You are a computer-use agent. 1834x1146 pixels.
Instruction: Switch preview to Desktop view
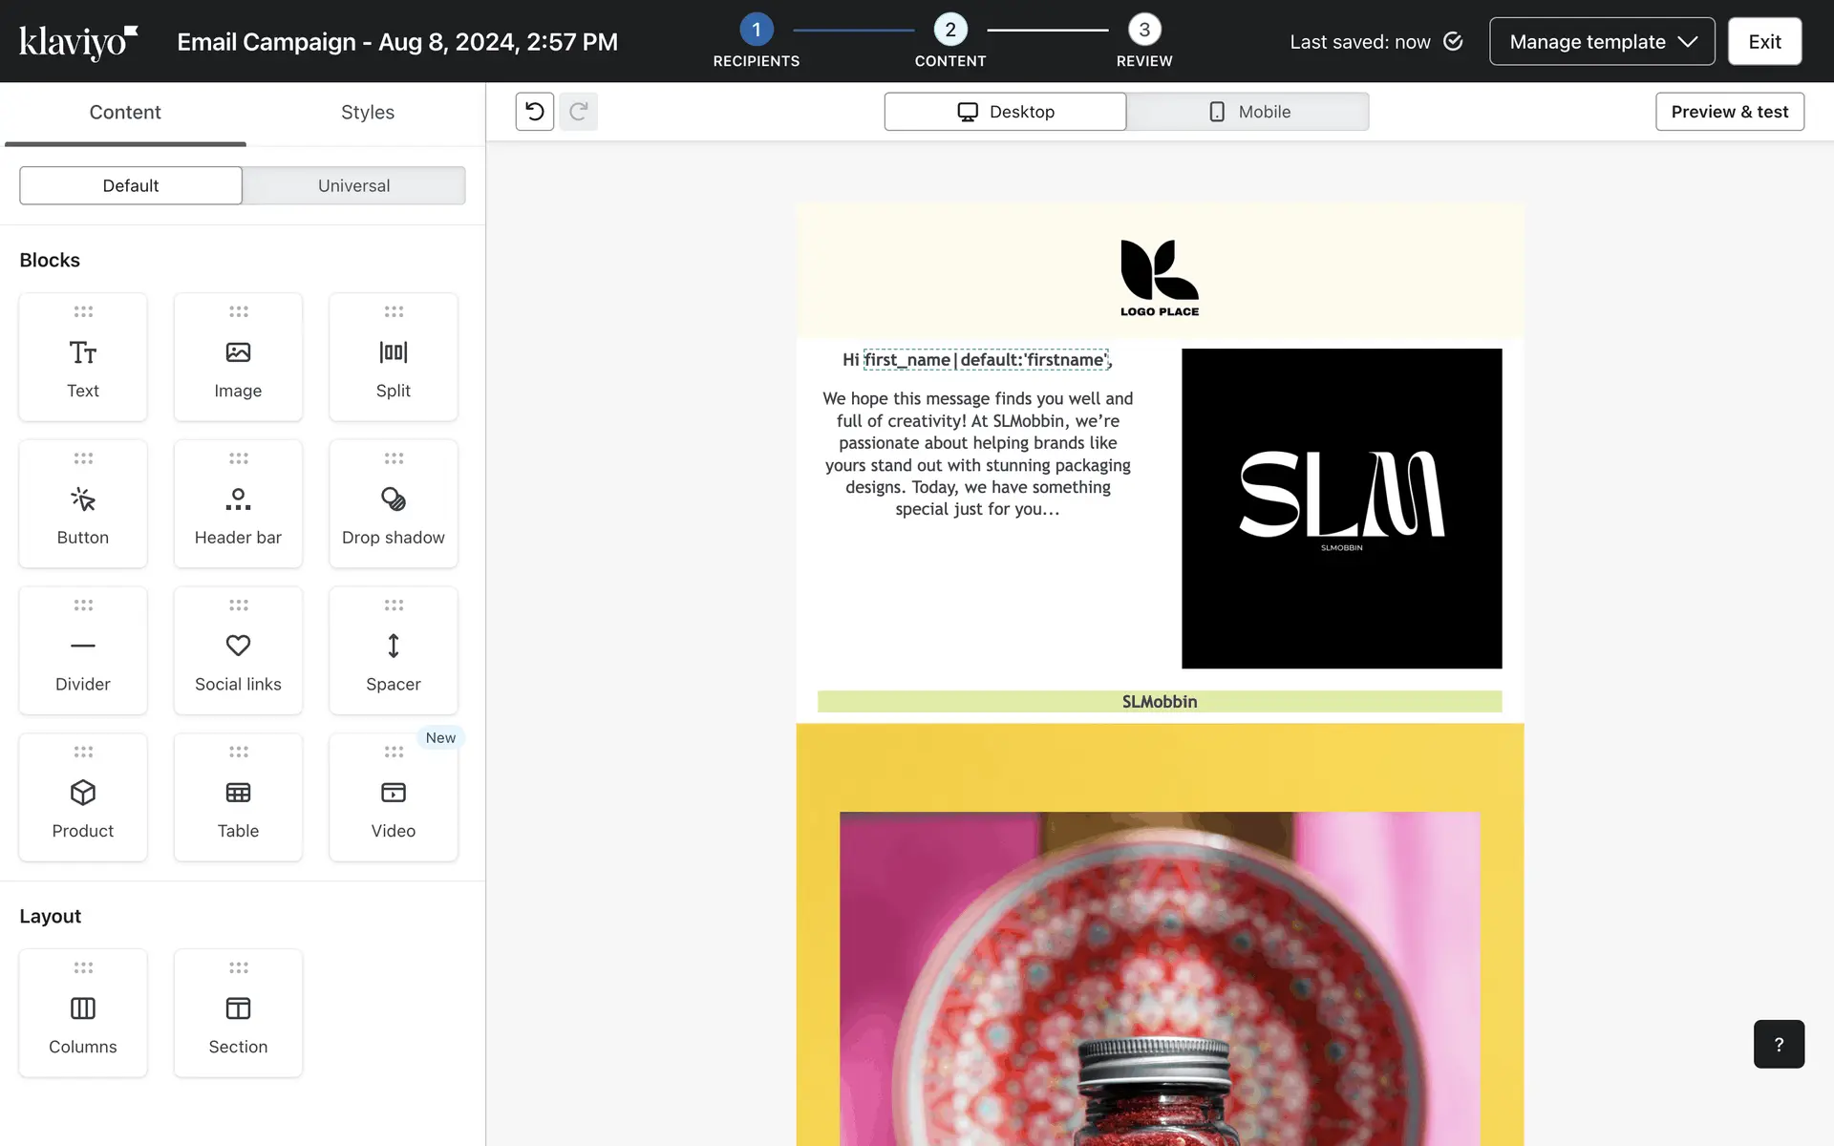coord(1005,112)
